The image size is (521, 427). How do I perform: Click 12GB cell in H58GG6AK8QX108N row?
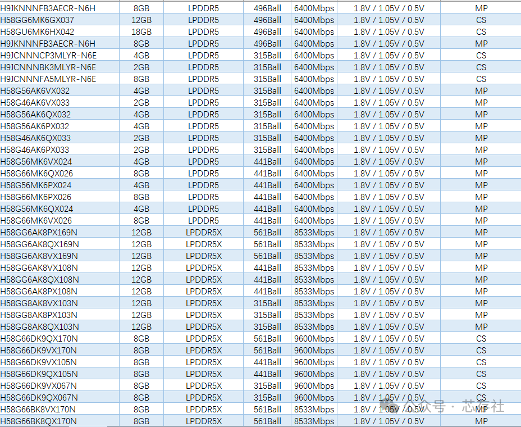[141, 280]
